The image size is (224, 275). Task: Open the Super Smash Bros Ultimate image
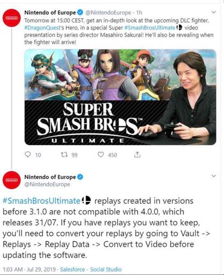(120, 97)
